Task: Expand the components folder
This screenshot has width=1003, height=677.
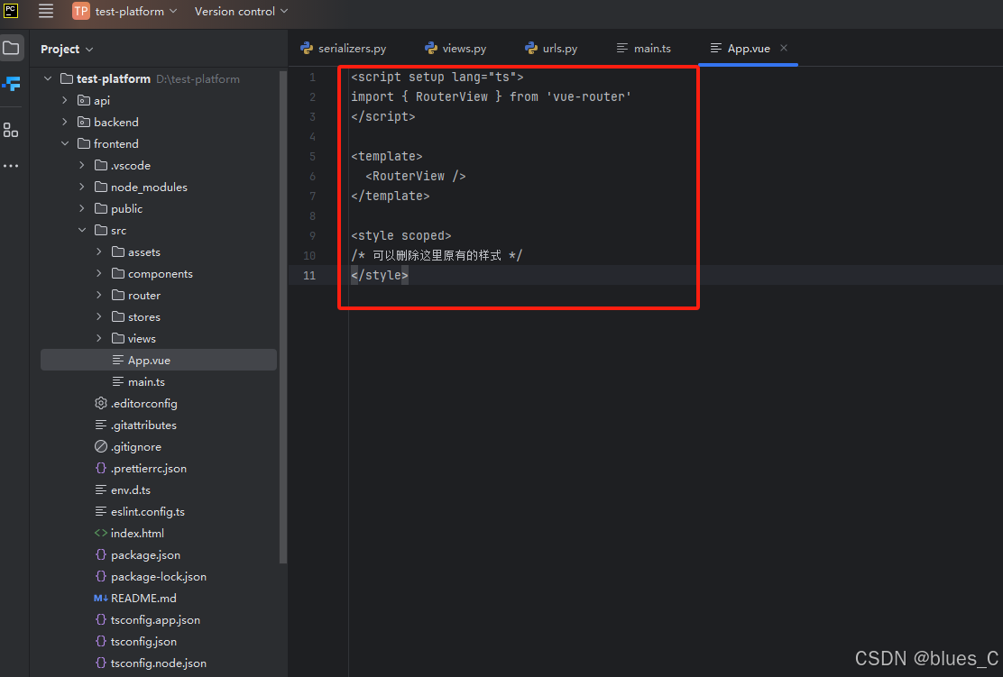Action: tap(99, 274)
